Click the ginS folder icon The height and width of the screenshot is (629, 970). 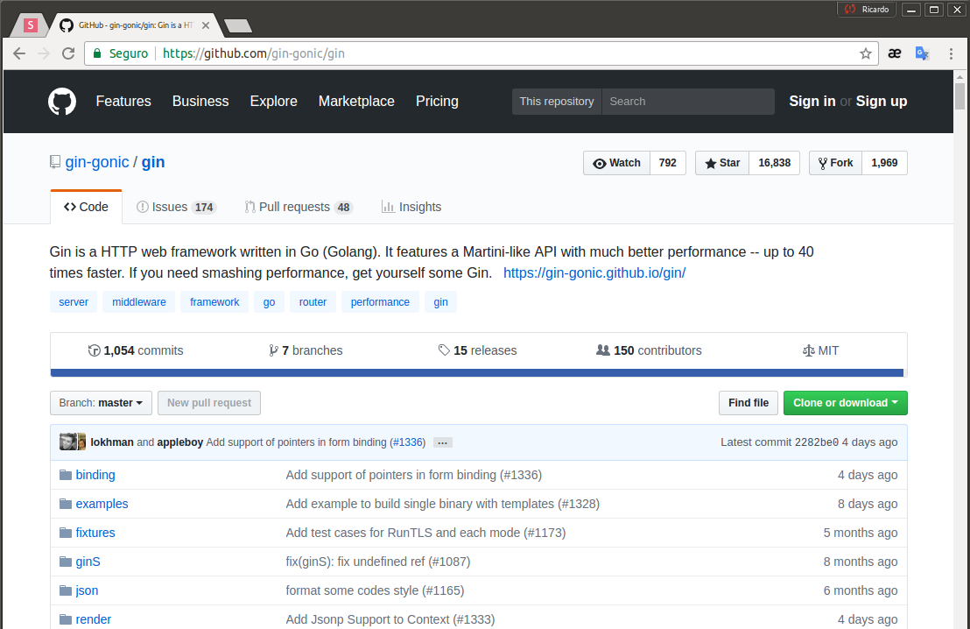tap(66, 562)
